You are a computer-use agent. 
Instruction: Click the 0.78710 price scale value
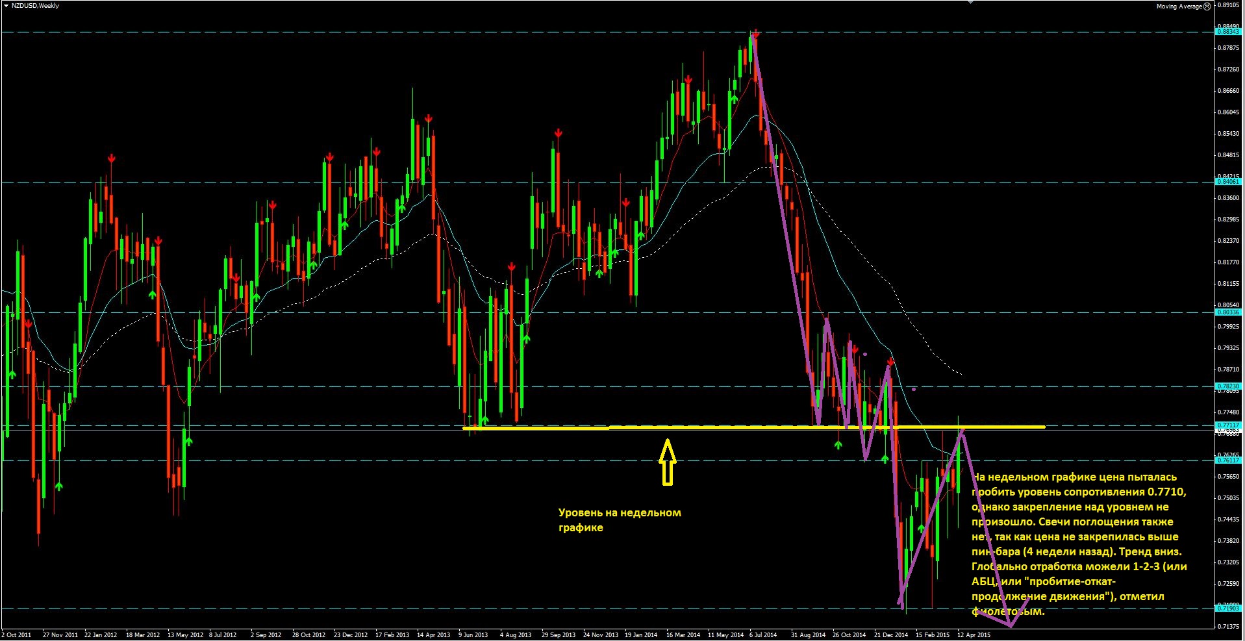(x=1228, y=370)
